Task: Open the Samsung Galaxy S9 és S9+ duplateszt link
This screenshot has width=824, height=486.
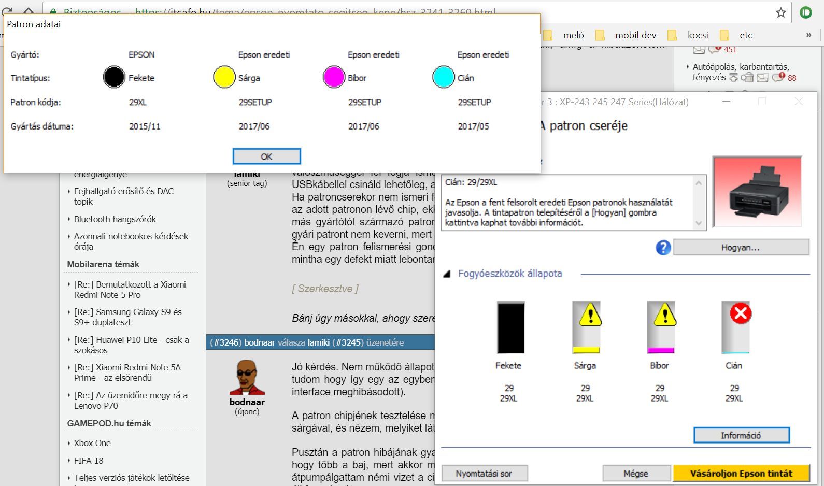Action: coord(127,317)
